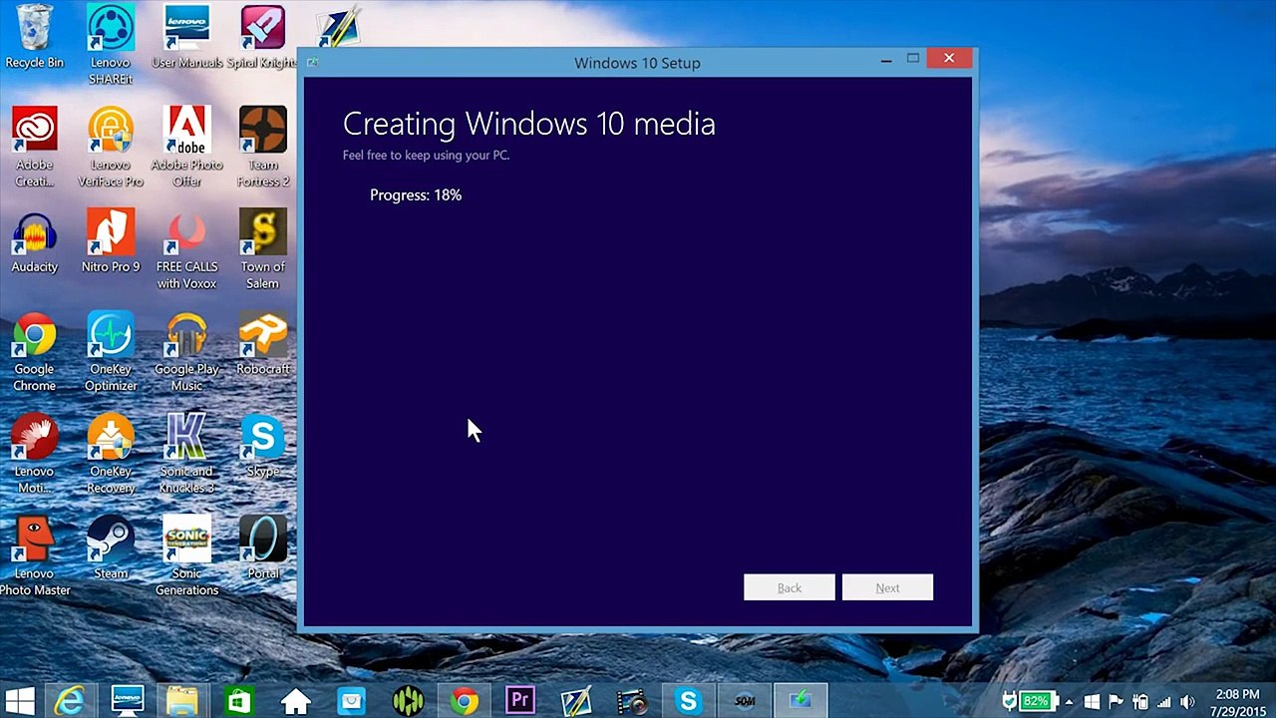Open File Explorer from the taskbar
Viewport: 1276px width, 718px height.
(x=183, y=700)
